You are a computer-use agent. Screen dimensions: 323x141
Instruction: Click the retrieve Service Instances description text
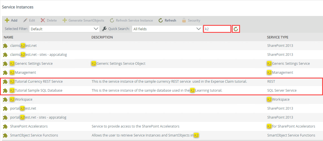145,135
